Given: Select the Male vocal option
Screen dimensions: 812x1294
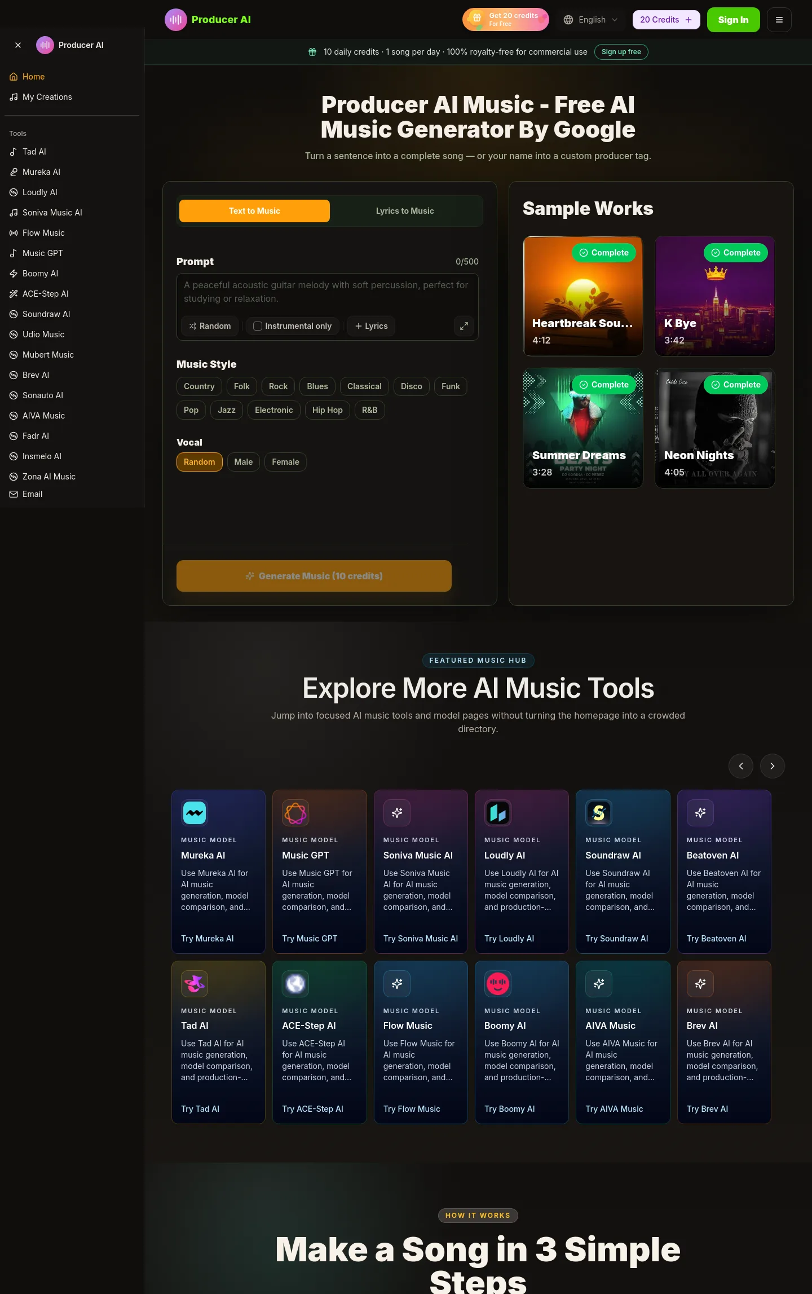Looking at the screenshot, I should click(244, 462).
